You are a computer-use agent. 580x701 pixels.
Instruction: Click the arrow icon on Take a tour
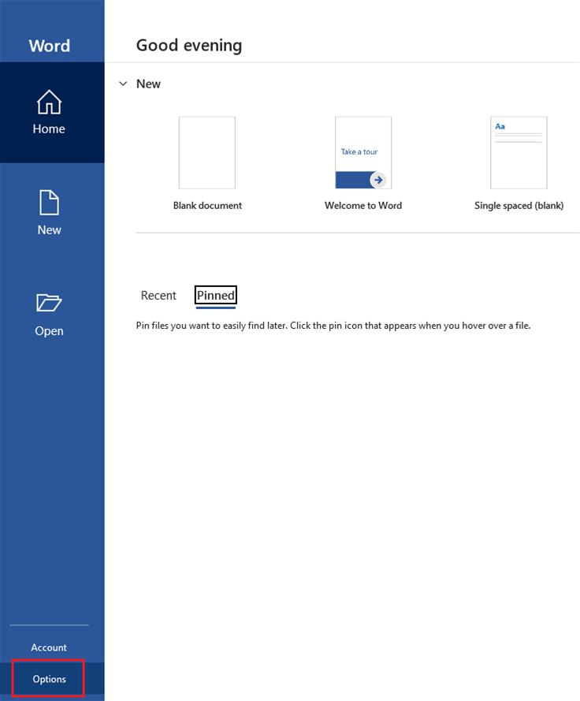378,180
